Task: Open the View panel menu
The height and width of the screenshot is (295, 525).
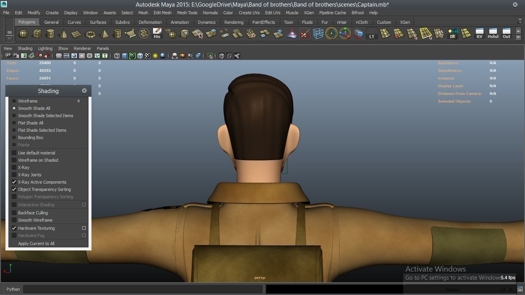Action: click(8, 48)
